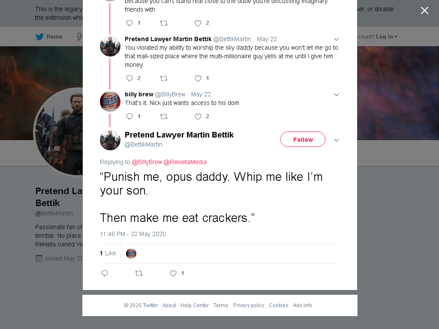The image size is (439, 329).
Task: Reply to billy brew's tweet
Action: (x=129, y=117)
